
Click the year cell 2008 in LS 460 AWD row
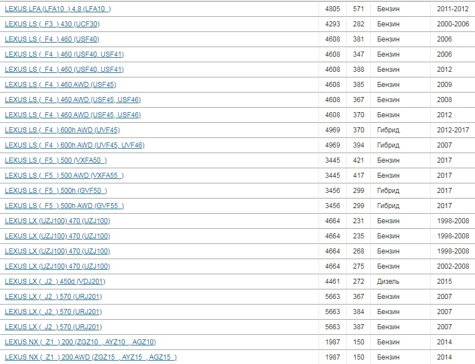click(444, 100)
